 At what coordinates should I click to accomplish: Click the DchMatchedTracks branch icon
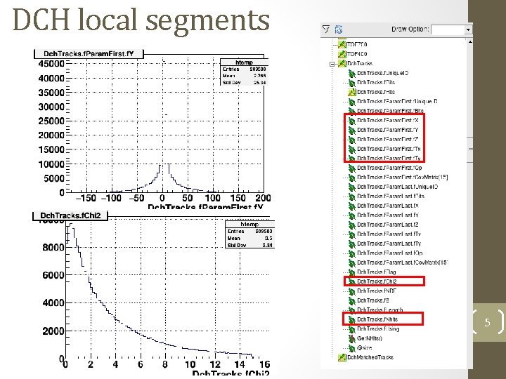[x=342, y=357]
